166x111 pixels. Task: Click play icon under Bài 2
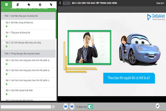(7, 47)
